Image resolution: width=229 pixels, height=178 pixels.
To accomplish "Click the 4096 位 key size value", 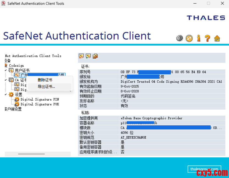I will pyautogui.click(x=127, y=133).
